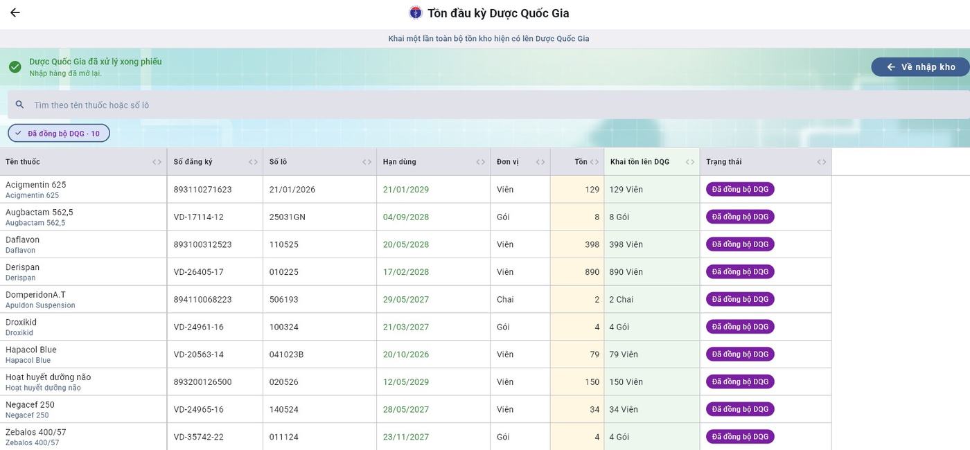970x450 pixels.
Task: Click the 'Đã đồng bộ DQG' badge for Zebalos 400/57
Action: pyautogui.click(x=740, y=437)
